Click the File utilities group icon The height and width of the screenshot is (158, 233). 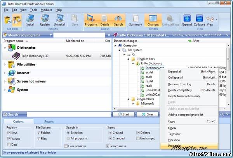(x=11, y=64)
